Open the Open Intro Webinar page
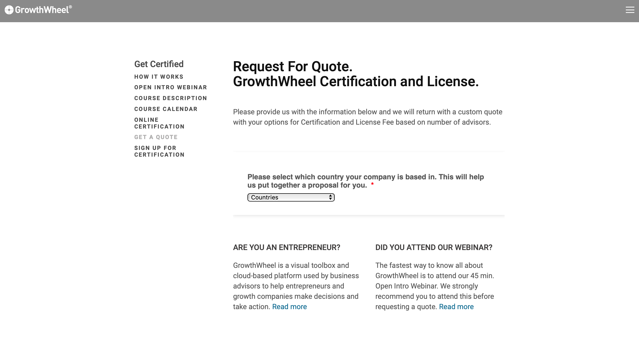Image resolution: width=639 pixels, height=337 pixels. [x=170, y=87]
